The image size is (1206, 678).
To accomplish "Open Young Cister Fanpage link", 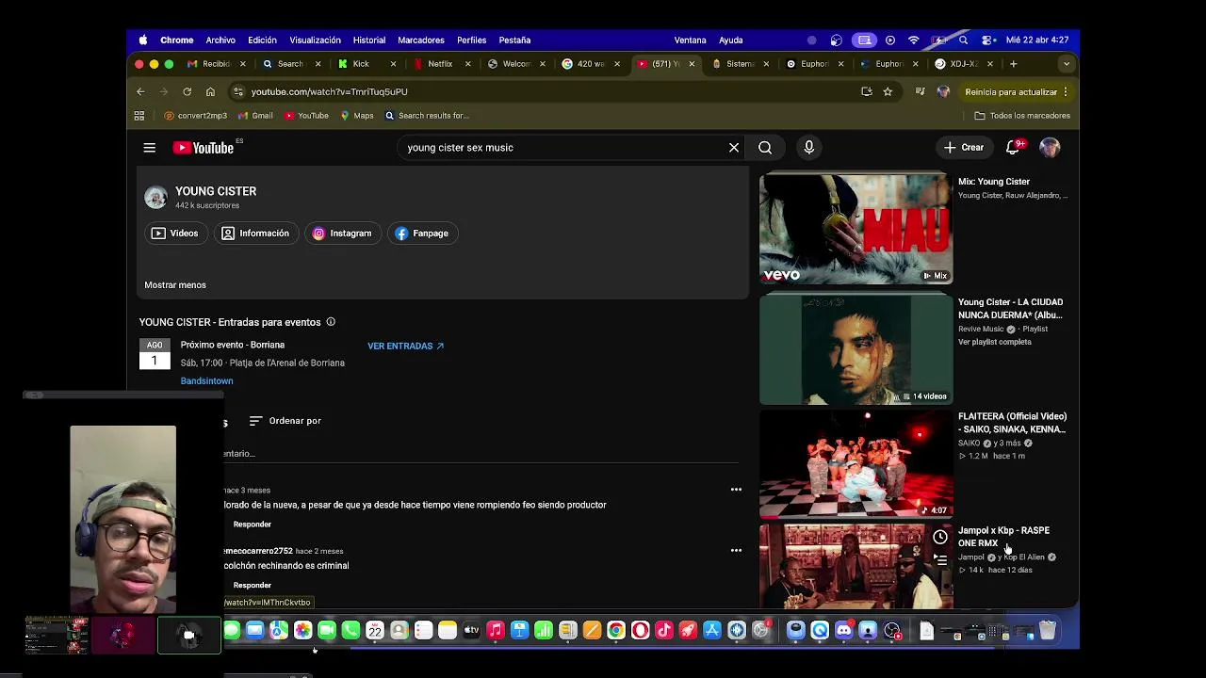I will 422,234.
